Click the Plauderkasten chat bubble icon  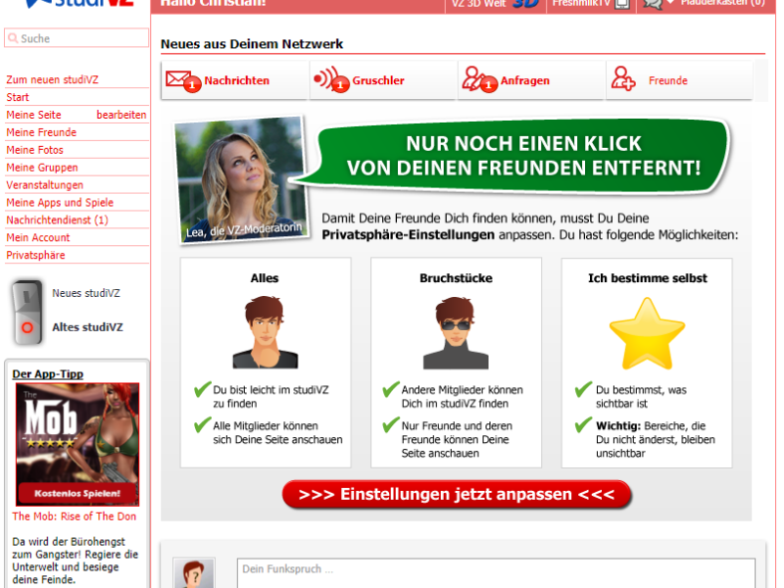[x=653, y=4]
